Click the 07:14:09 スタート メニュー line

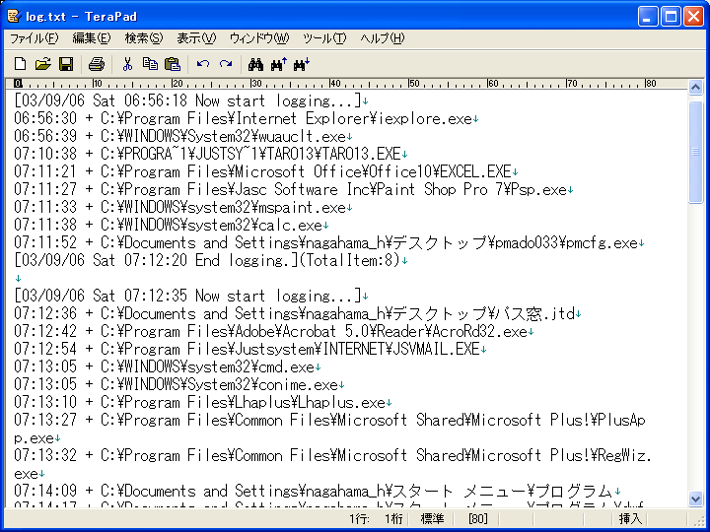317,492
